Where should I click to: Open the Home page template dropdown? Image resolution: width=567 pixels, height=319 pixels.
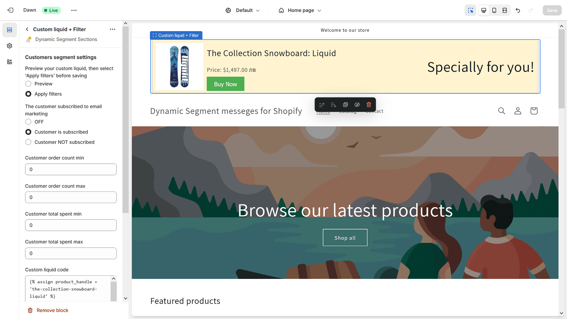pos(300,10)
